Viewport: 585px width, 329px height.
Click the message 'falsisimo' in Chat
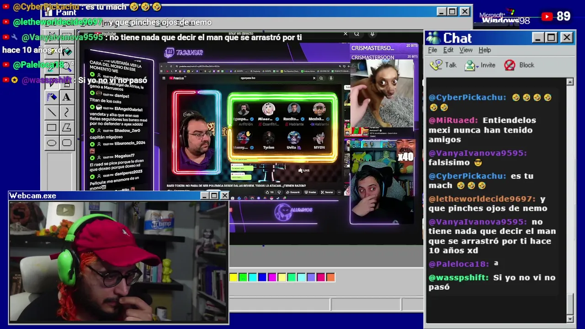[x=449, y=162]
